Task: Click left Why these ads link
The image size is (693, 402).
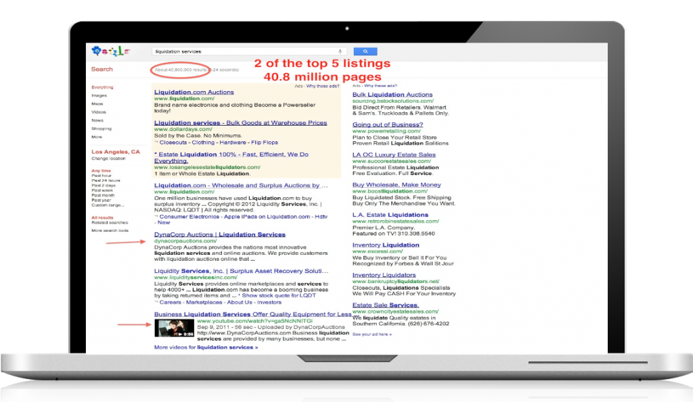Action: tap(323, 86)
